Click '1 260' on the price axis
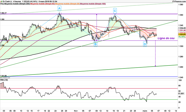 pyautogui.click(x=181, y=67)
